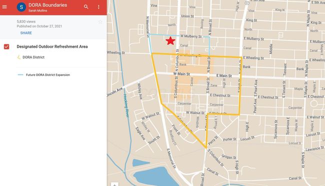Uncheck Designated Outdoor Refreshment Area layer
The width and height of the screenshot is (325, 186).
pyautogui.click(x=6, y=47)
